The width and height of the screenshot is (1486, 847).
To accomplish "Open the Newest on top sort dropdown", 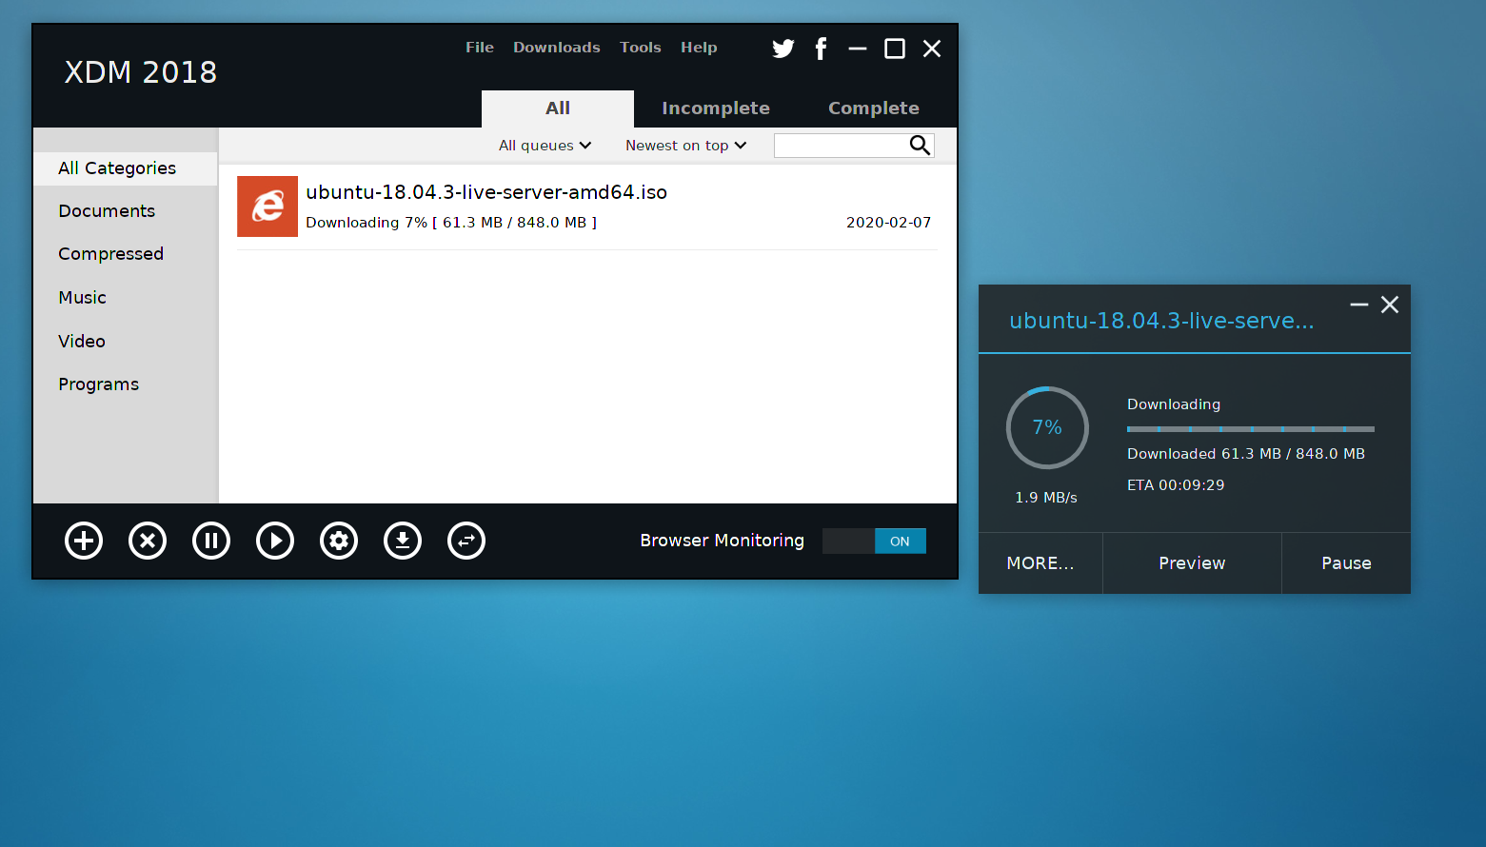I will (684, 145).
